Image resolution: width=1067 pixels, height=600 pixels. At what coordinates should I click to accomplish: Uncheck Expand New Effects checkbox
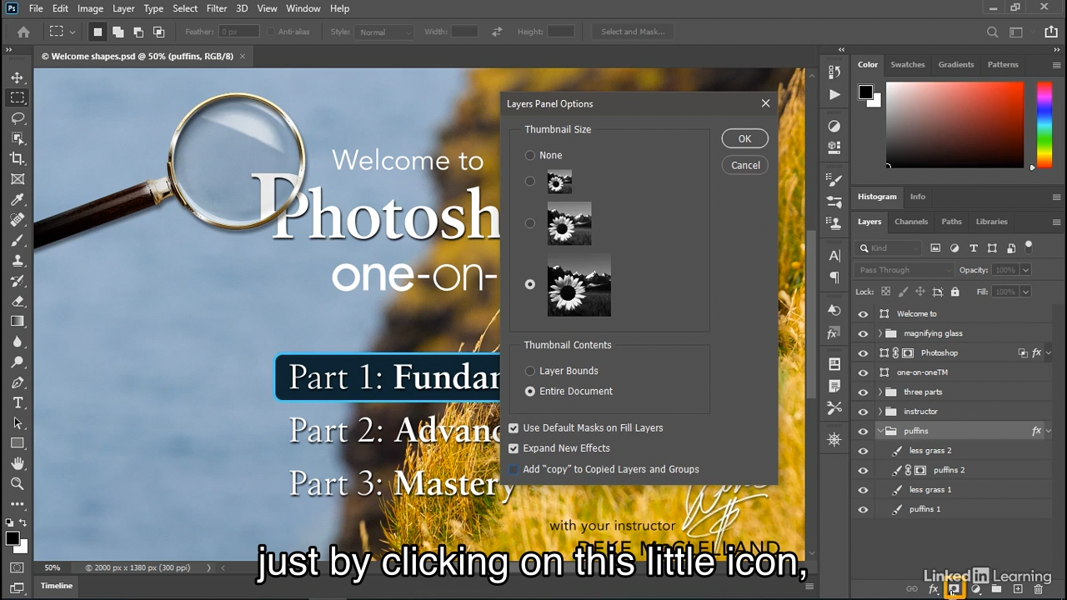click(x=513, y=448)
